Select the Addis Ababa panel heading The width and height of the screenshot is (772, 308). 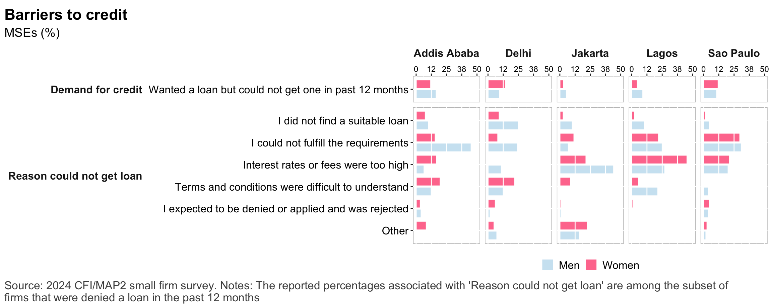[446, 53]
